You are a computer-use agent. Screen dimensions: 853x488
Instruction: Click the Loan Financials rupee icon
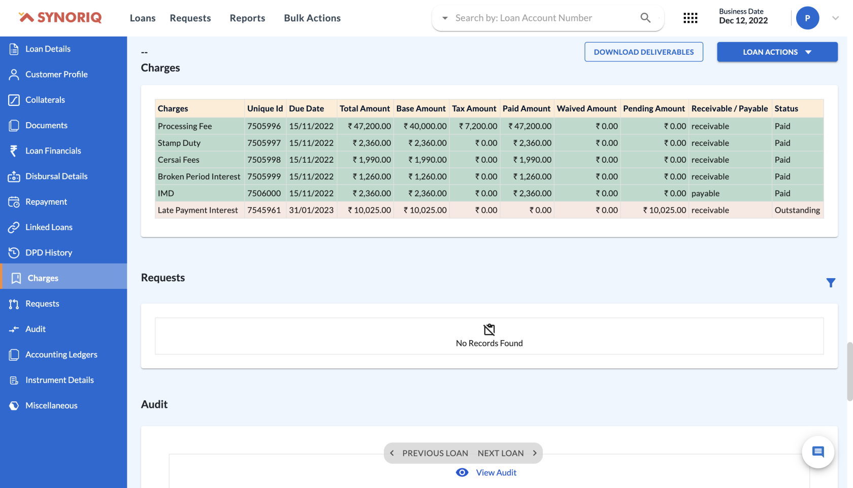click(14, 151)
